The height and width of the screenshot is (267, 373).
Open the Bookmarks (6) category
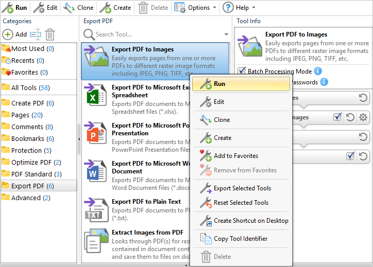tap(39, 138)
